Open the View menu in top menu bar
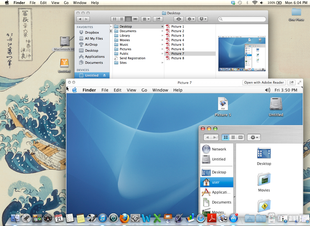 [x=55, y=3]
